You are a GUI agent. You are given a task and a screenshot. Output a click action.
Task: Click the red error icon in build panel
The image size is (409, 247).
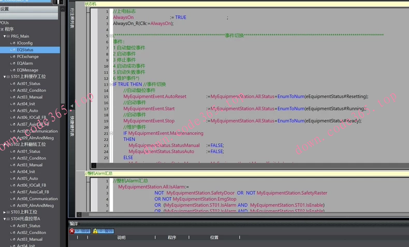72,231
